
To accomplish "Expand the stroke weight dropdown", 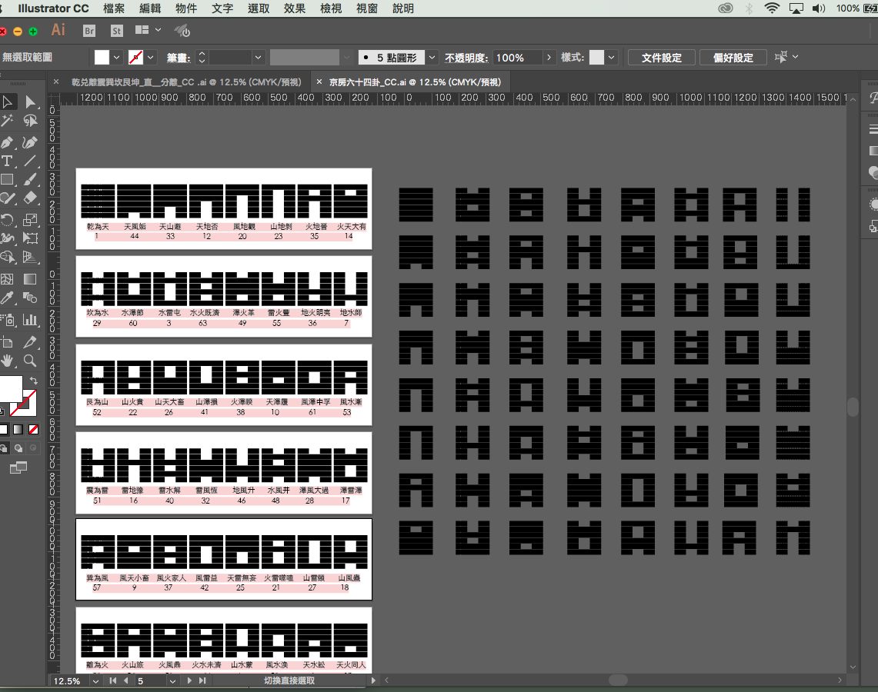I will pyautogui.click(x=258, y=57).
